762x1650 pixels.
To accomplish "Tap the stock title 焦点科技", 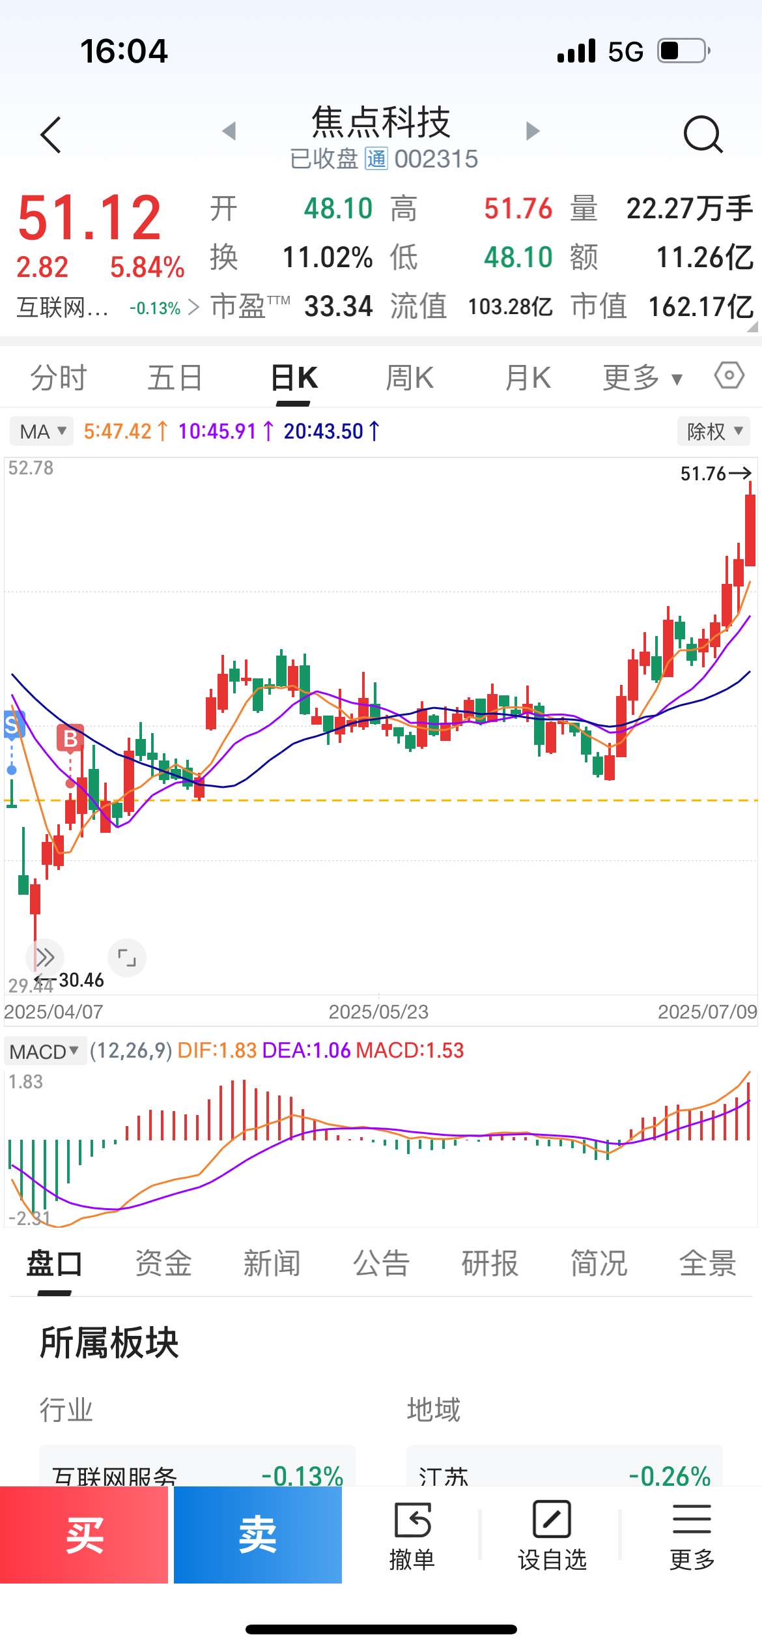I will [381, 122].
